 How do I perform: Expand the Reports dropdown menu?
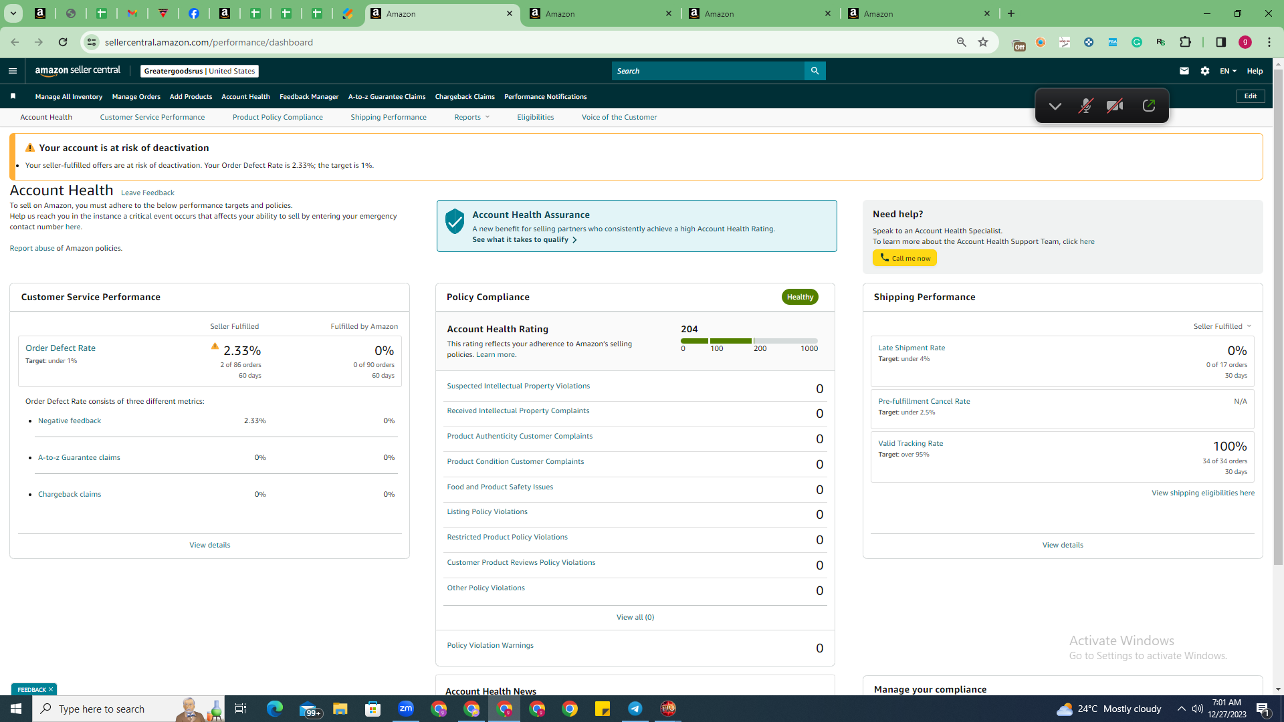point(472,117)
